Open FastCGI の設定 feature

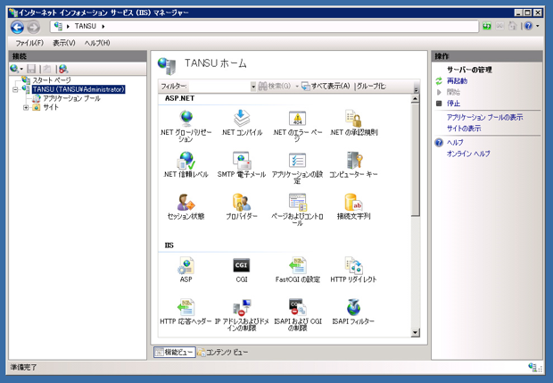(297, 270)
